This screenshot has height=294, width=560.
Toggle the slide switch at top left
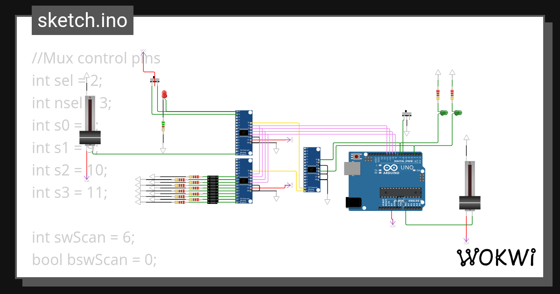pos(155,79)
